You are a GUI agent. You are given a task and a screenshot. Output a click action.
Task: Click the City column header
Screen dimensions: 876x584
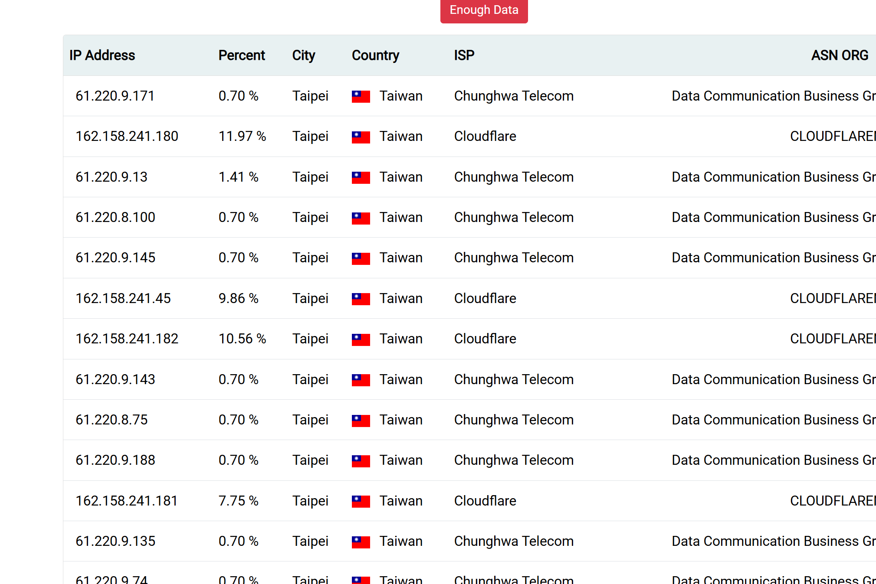click(304, 55)
